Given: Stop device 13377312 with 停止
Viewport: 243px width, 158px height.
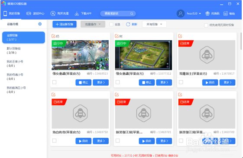Looking at the screenshot, I should [147, 82].
